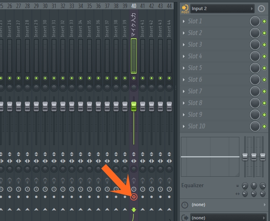Open the Input 2 audio input dropdown
270x221 pixels.
click(222, 9)
